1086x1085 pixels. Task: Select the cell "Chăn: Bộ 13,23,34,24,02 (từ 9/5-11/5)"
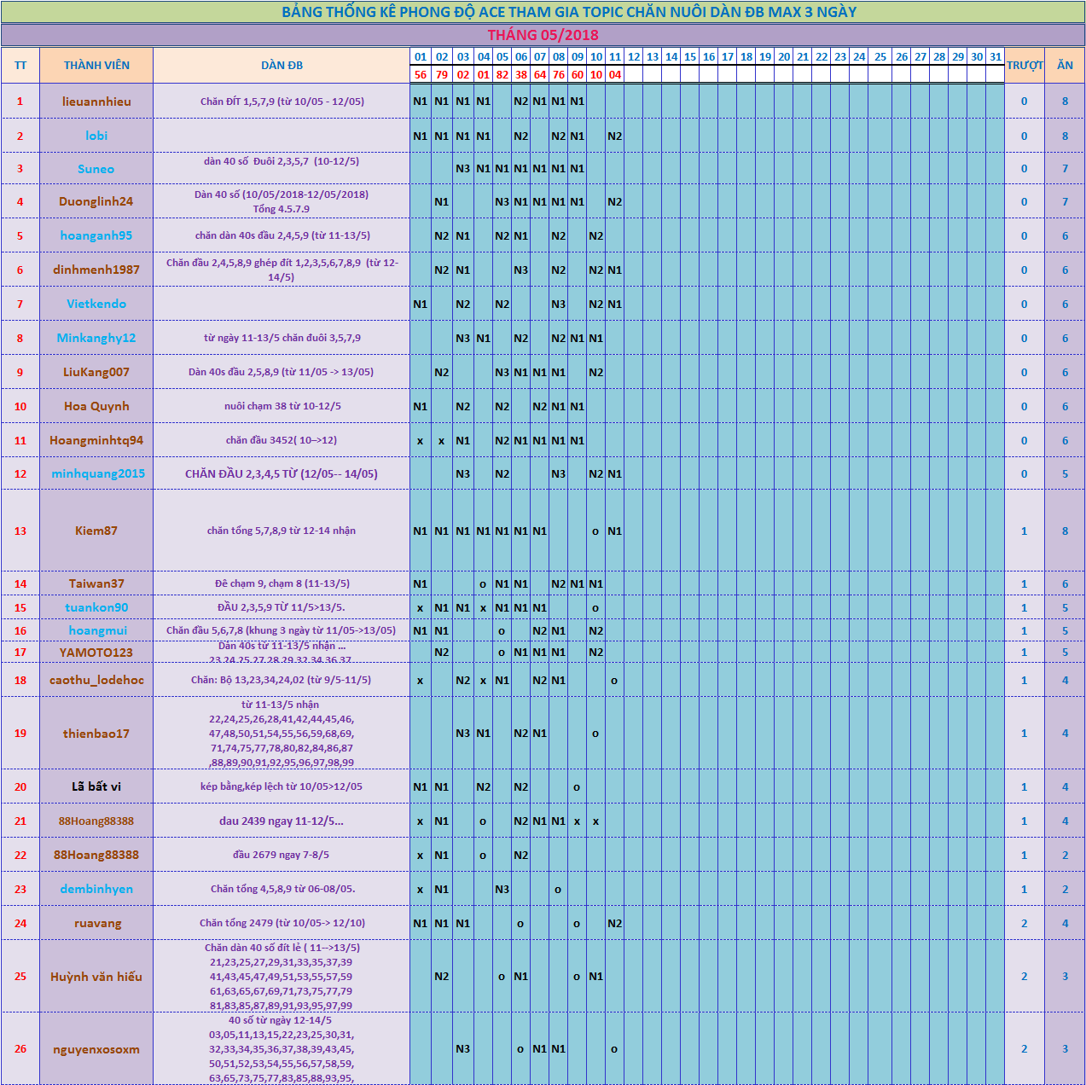point(282,680)
